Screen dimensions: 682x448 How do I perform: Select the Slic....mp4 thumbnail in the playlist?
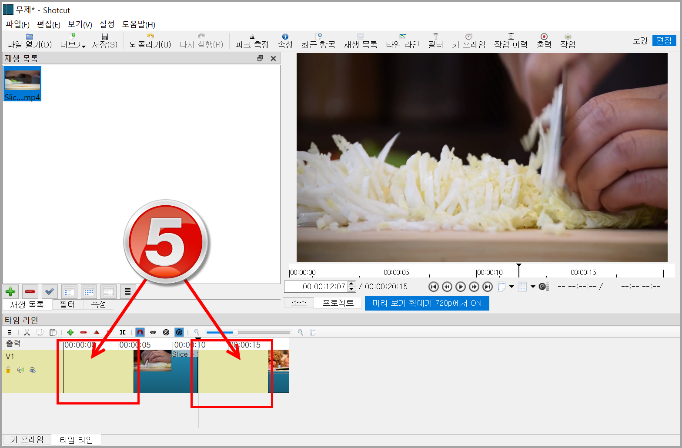[x=22, y=84]
